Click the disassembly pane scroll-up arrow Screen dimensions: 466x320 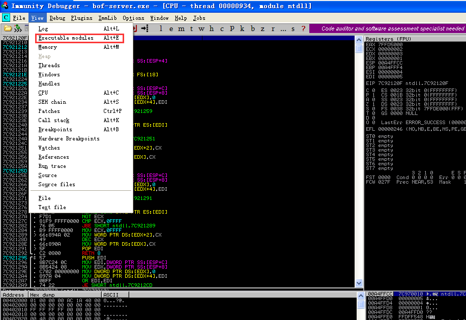(x=359, y=40)
